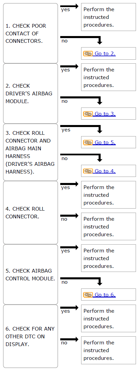Click step 1 yes result 'Perform the instructed procedures'
This screenshot has width=139, height=371.
click(x=108, y=17)
